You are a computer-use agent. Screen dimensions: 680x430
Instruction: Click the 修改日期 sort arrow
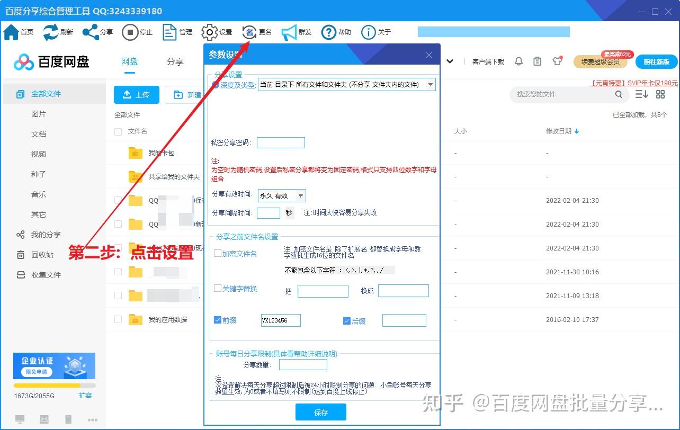tap(577, 131)
